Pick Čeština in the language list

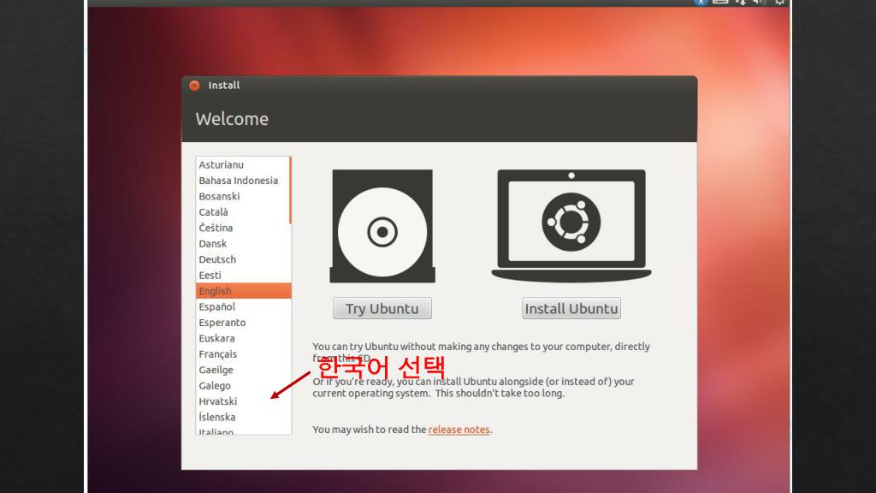[x=242, y=228]
